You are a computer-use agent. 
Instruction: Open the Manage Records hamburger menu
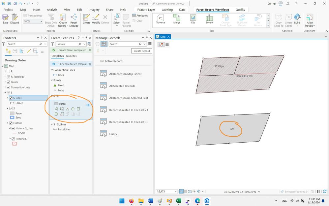coord(150,44)
